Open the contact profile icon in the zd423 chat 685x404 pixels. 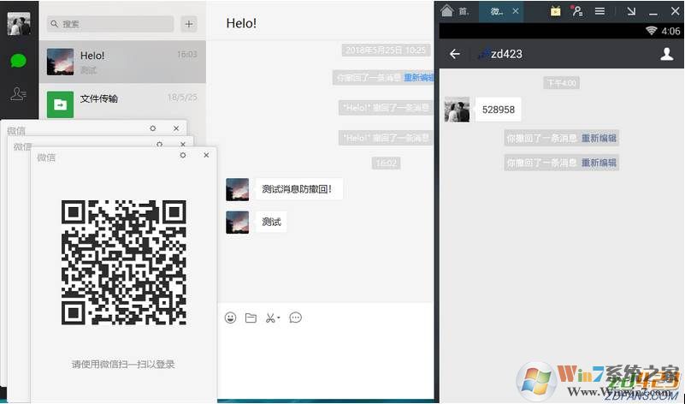[x=667, y=54]
